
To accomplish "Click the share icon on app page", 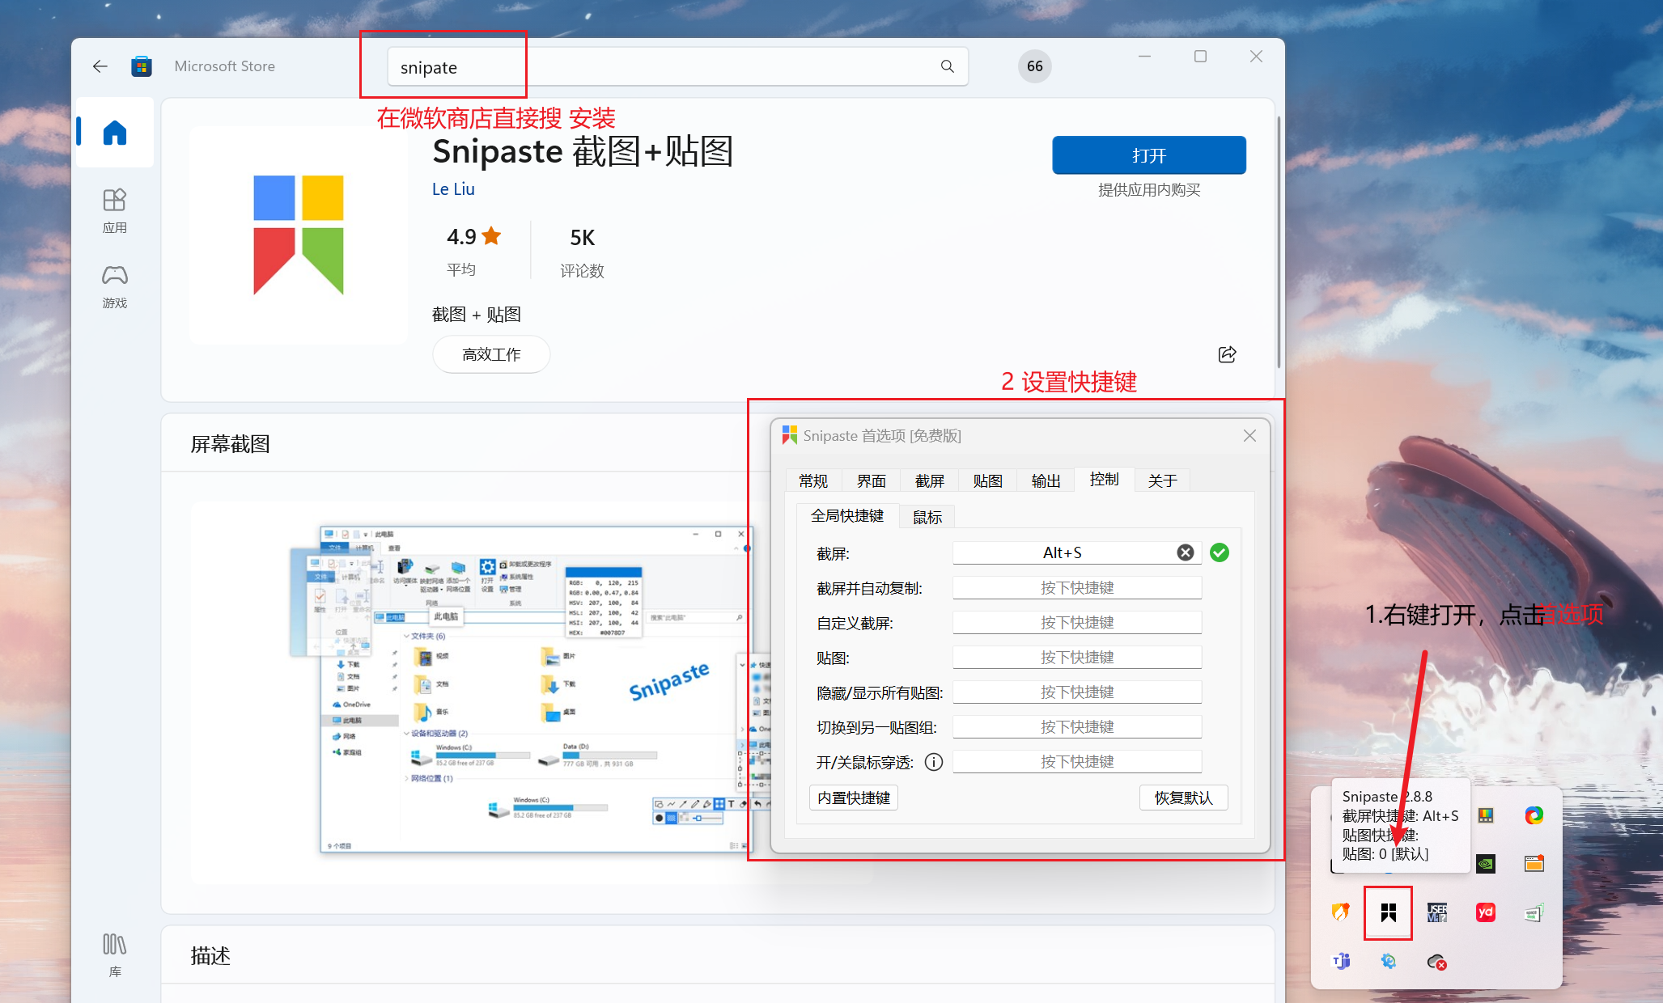I will tap(1227, 354).
